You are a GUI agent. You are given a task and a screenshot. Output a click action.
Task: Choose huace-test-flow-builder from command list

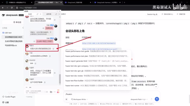click(x=97, y=81)
